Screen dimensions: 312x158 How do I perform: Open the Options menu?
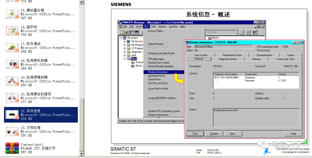point(163,27)
